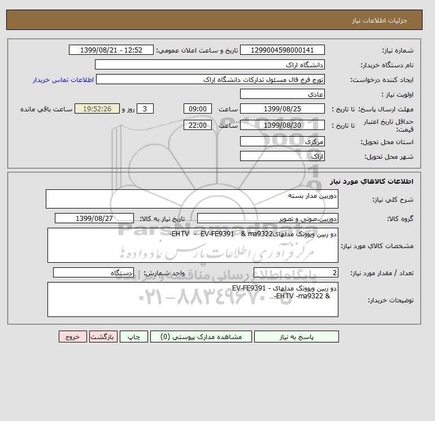The height and width of the screenshot is (421, 435).
Task: Click the بازگشت back button
Action: tap(103, 337)
